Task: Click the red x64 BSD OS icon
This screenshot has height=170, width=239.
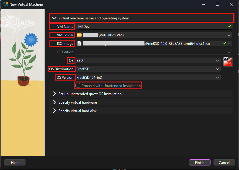Action: point(227,62)
